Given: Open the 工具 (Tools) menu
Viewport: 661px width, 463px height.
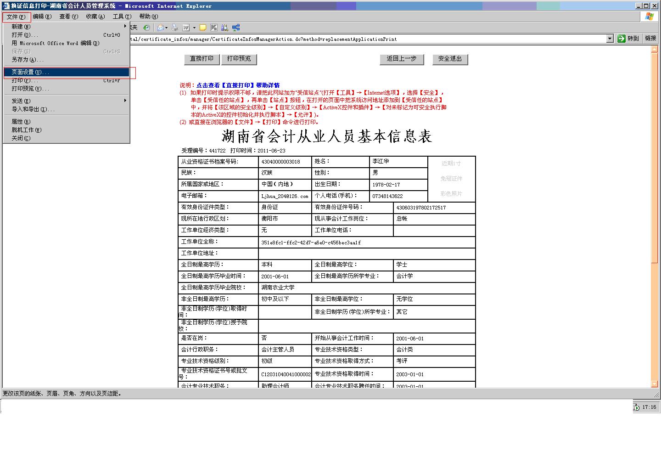Looking at the screenshot, I should click(122, 17).
